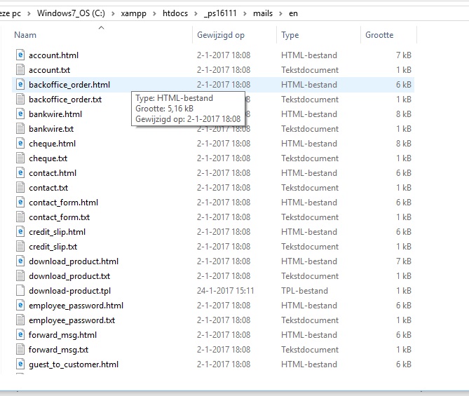
Task: Click the cheque.txt document icon
Action: point(20,158)
